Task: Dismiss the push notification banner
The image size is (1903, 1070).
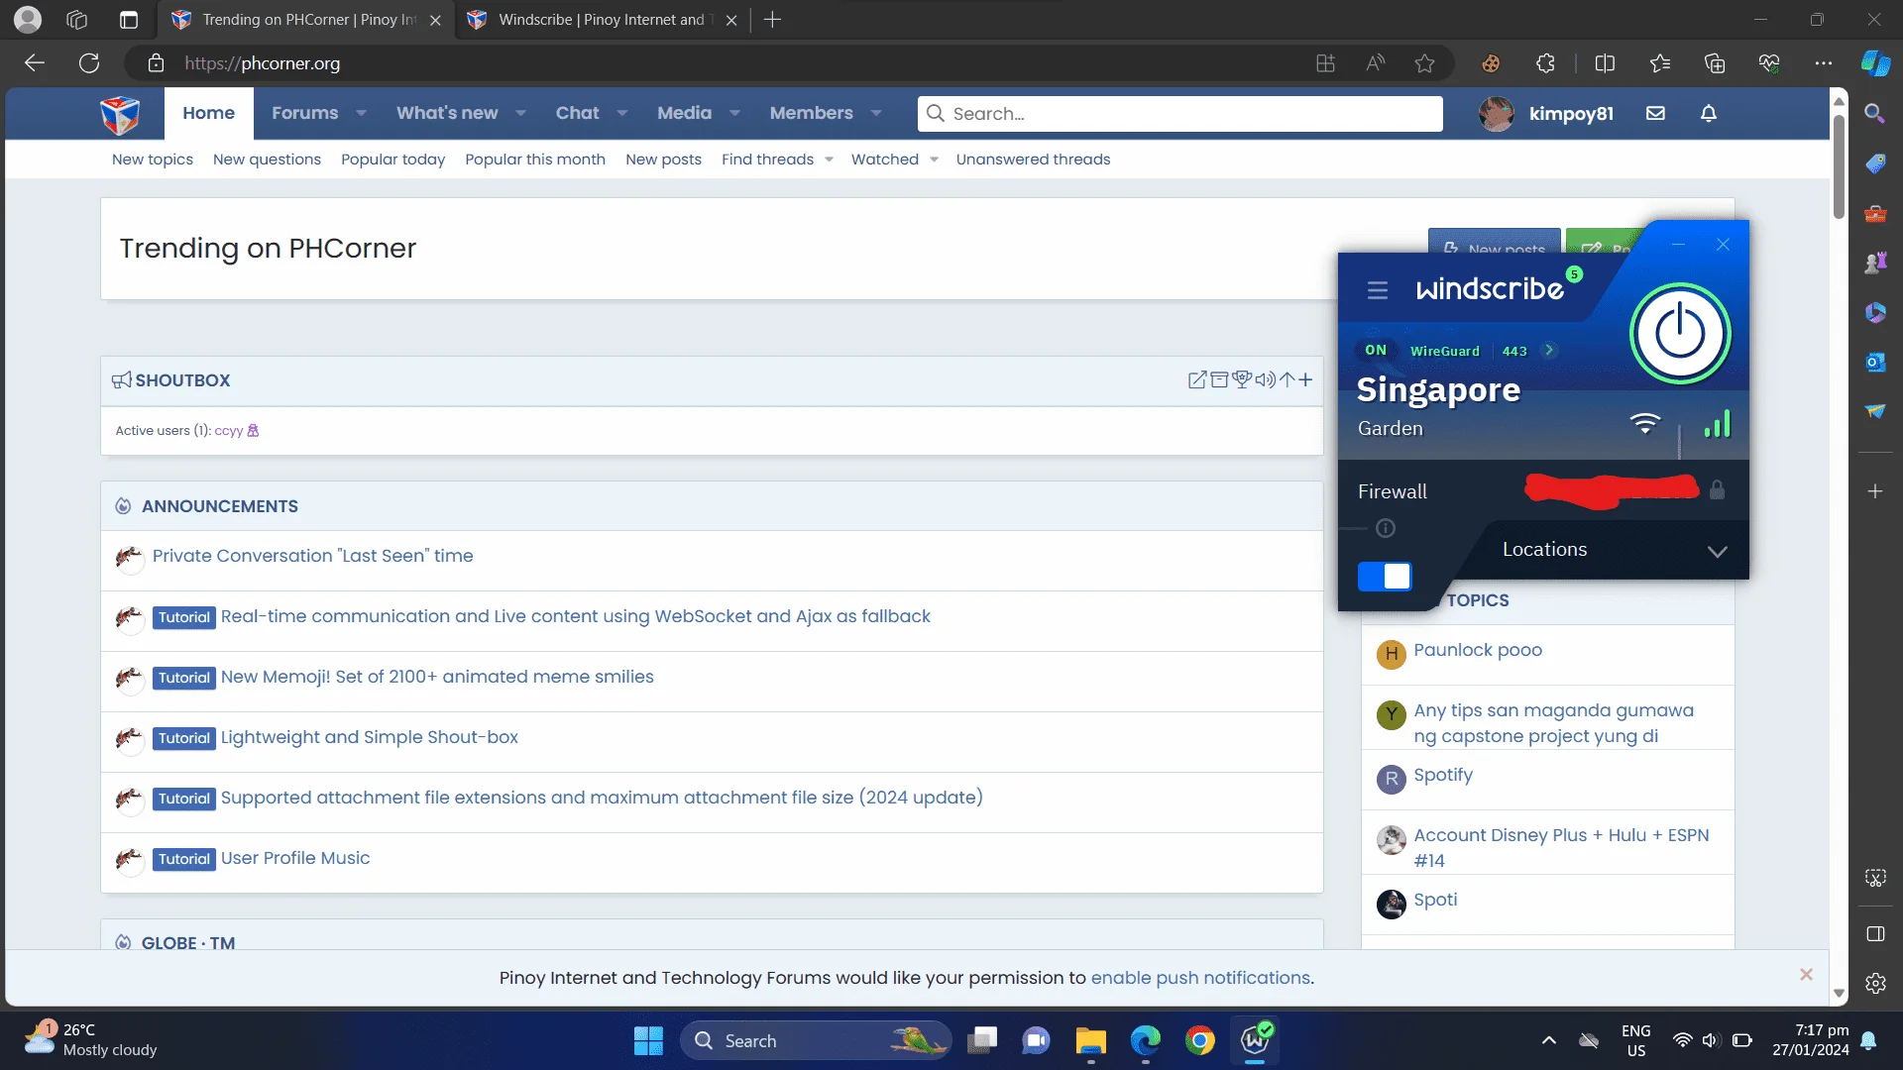Action: coord(1806,975)
